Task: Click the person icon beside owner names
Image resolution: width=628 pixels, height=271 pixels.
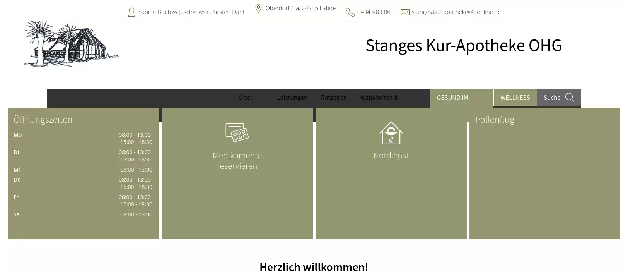Action: click(131, 12)
